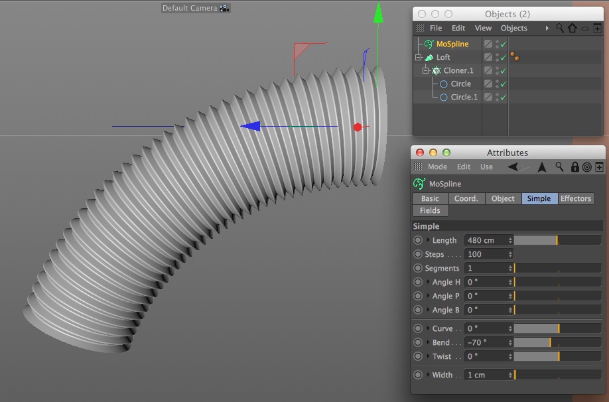Click the lock icon in Attributes panel

coord(575,167)
